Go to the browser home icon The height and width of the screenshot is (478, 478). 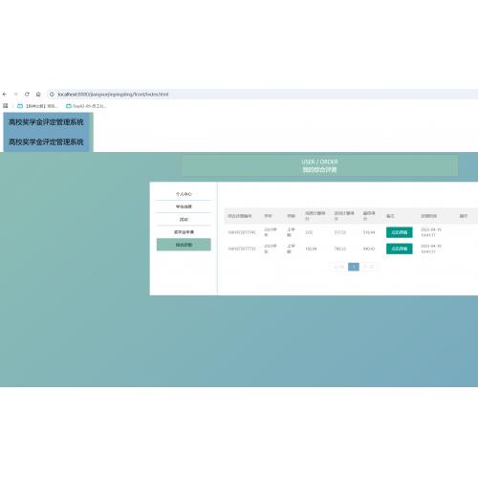pyautogui.click(x=38, y=94)
